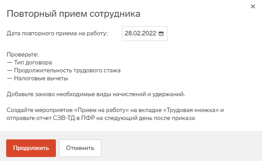Image resolution: width=262 pixels, height=161 pixels.
Task: Click the dialog title Повторный прием сотрудника
Action: click(74, 14)
